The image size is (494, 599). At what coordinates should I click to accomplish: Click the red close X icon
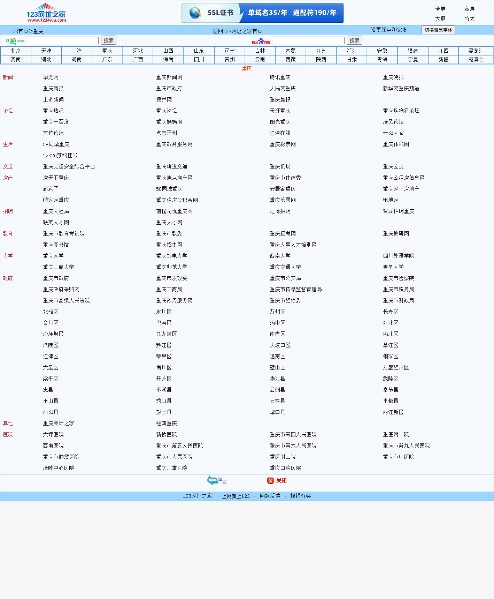tap(271, 481)
